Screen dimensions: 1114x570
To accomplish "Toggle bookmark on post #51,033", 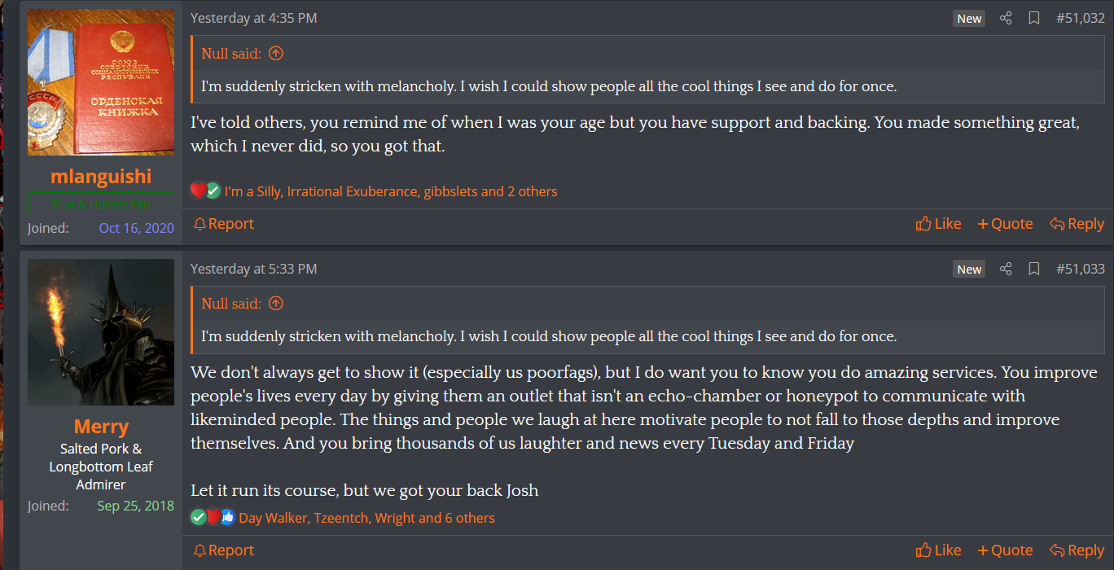I will pyautogui.click(x=1034, y=269).
